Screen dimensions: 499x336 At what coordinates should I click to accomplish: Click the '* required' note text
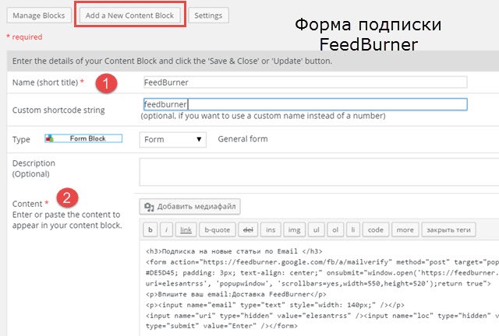24,37
